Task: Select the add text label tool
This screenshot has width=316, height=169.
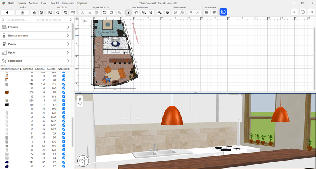Action: click(160, 13)
